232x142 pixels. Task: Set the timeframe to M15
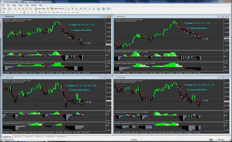pos(54,12)
